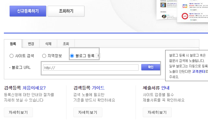The image size is (208, 135).
Task: Select the 사이트 검색 radio button
Action: 12,56
